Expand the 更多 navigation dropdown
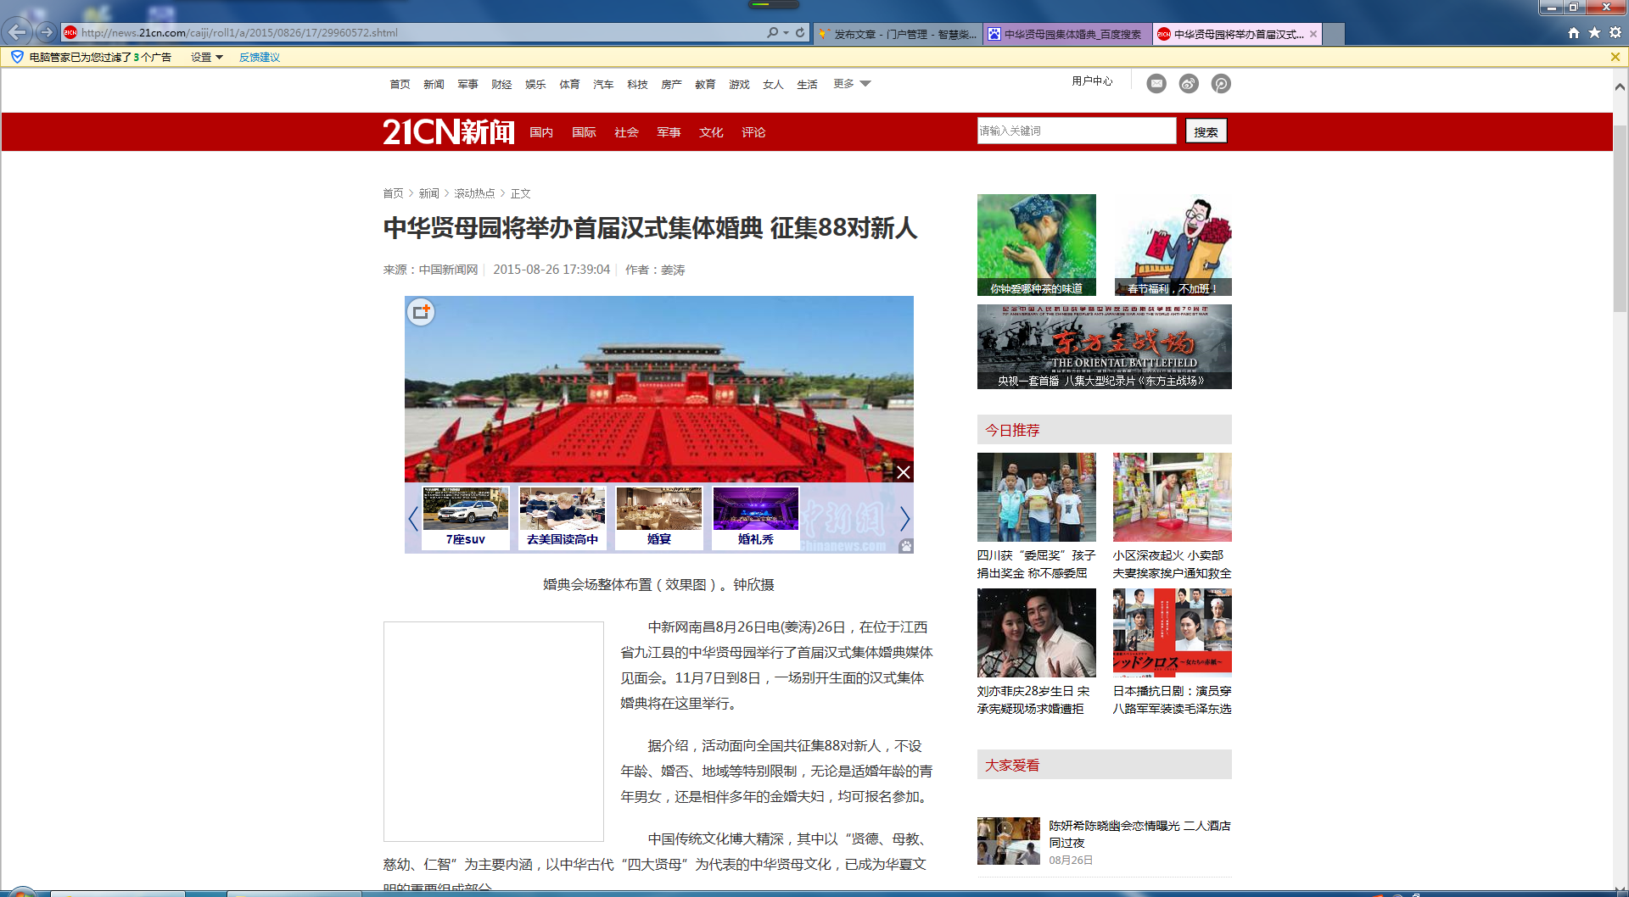This screenshot has height=897, width=1629. (x=852, y=83)
